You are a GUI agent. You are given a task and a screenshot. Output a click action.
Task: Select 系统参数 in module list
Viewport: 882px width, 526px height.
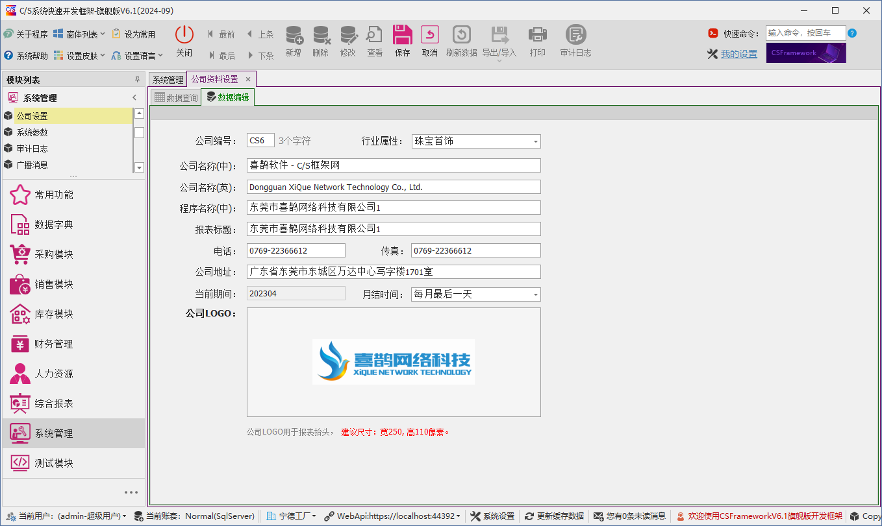coord(67,132)
